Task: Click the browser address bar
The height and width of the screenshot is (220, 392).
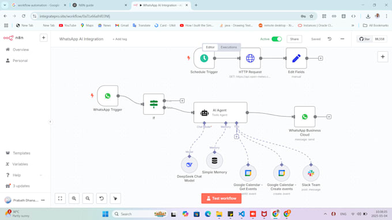Action: click(168, 16)
